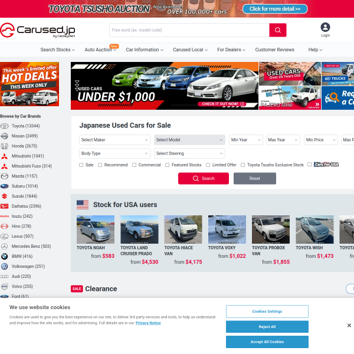Open the Toyota Wish car thumbnail

point(314,230)
